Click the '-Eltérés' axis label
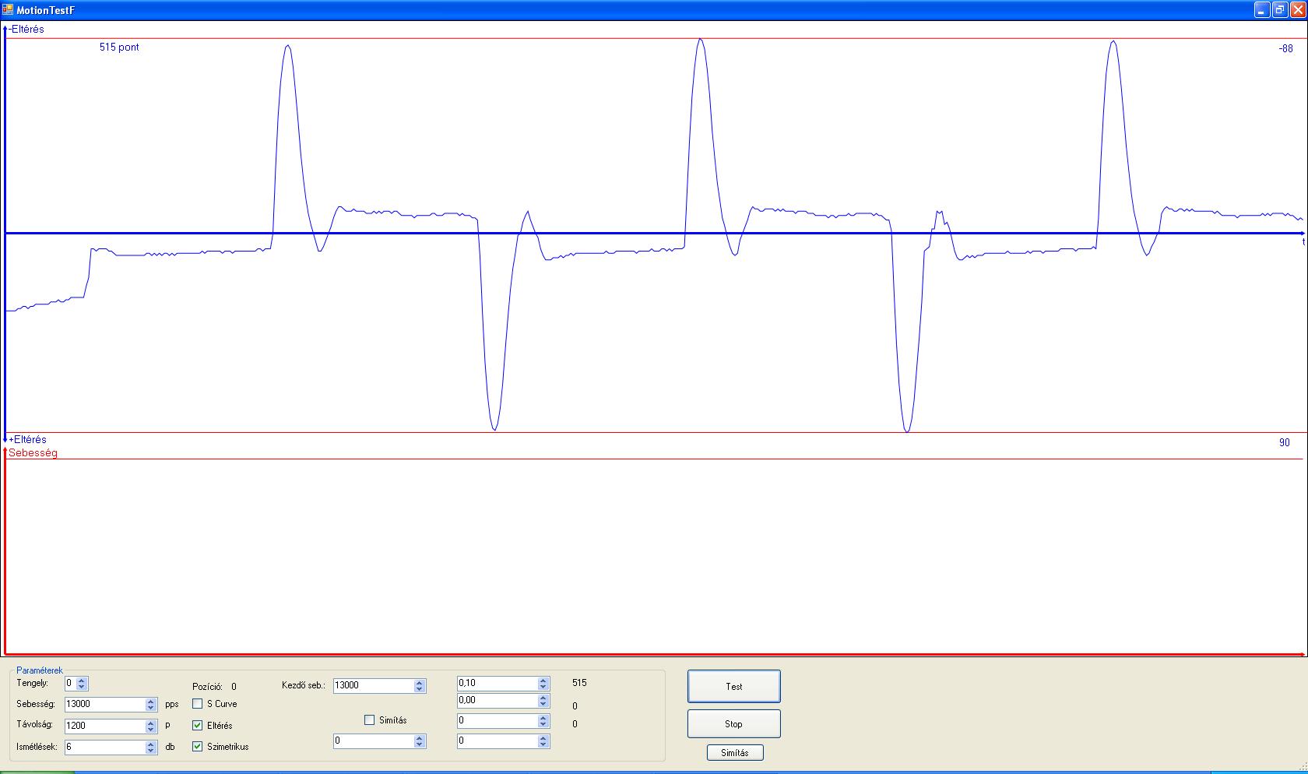 pos(26,29)
